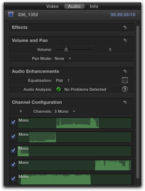Uncheck the third Mono channel checkbox
The image size is (145, 191).
13,150
